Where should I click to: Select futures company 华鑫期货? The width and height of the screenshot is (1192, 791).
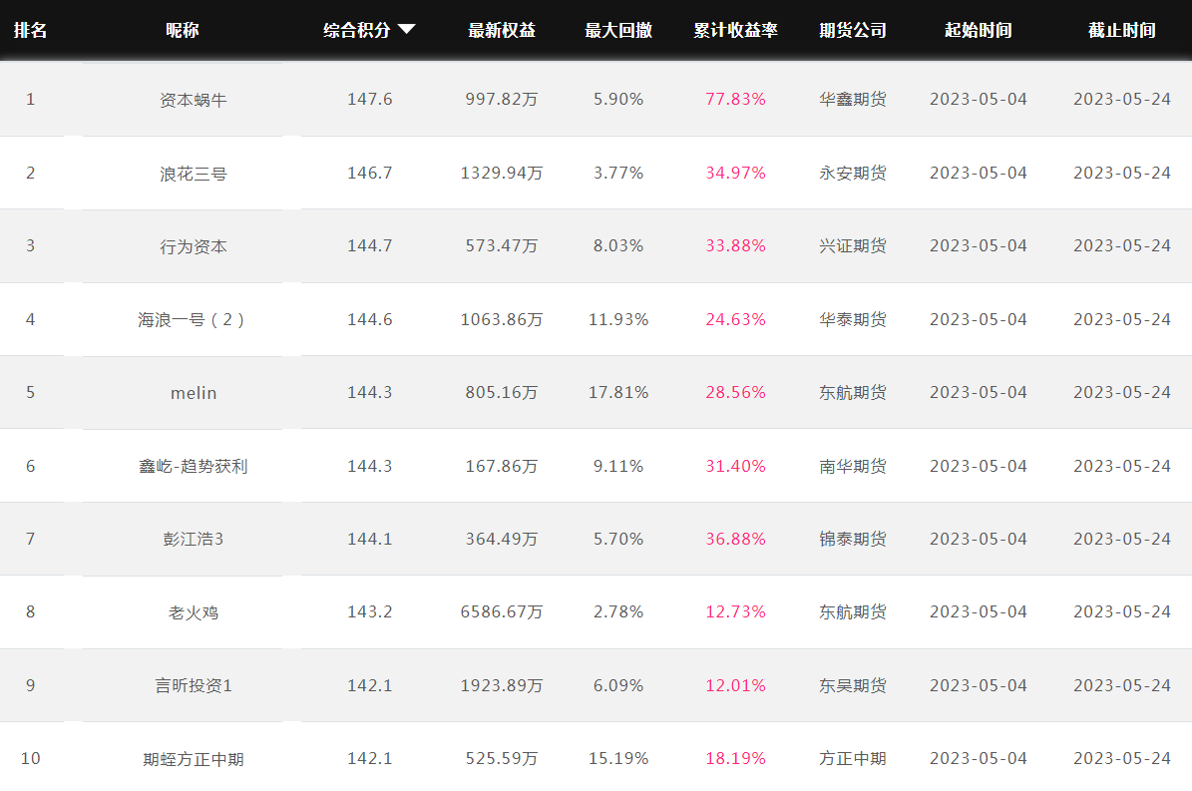point(853,99)
